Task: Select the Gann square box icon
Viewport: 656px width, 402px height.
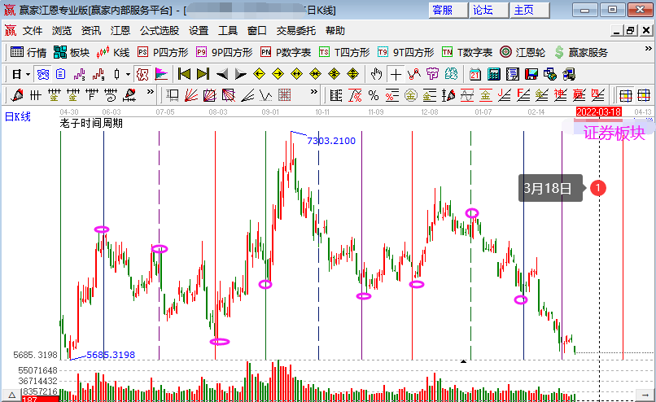Action: (x=210, y=95)
